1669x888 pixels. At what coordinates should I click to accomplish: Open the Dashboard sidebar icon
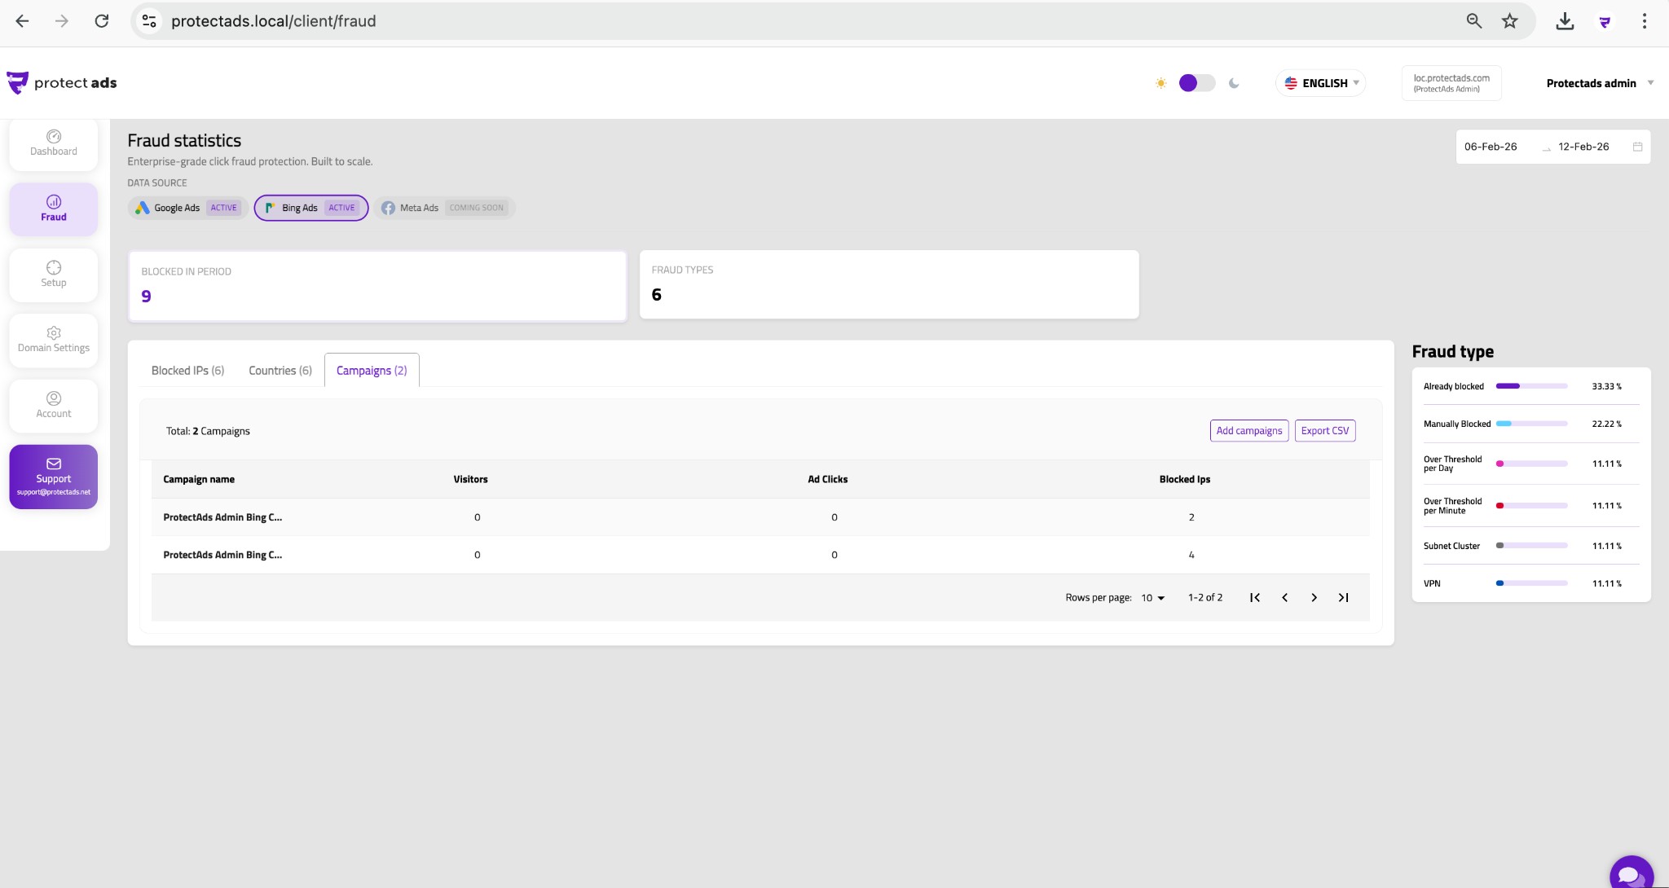click(x=54, y=137)
